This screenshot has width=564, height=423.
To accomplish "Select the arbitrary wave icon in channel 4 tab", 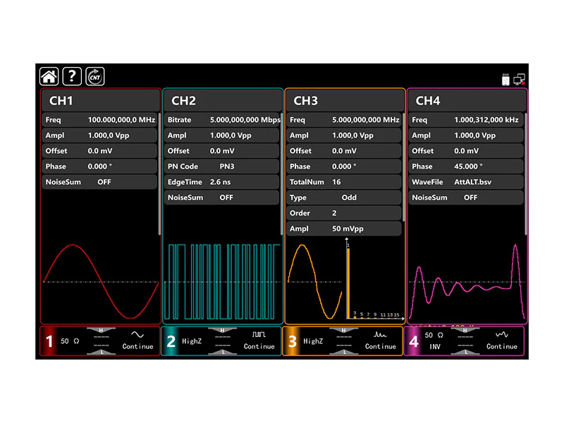I will point(502,334).
